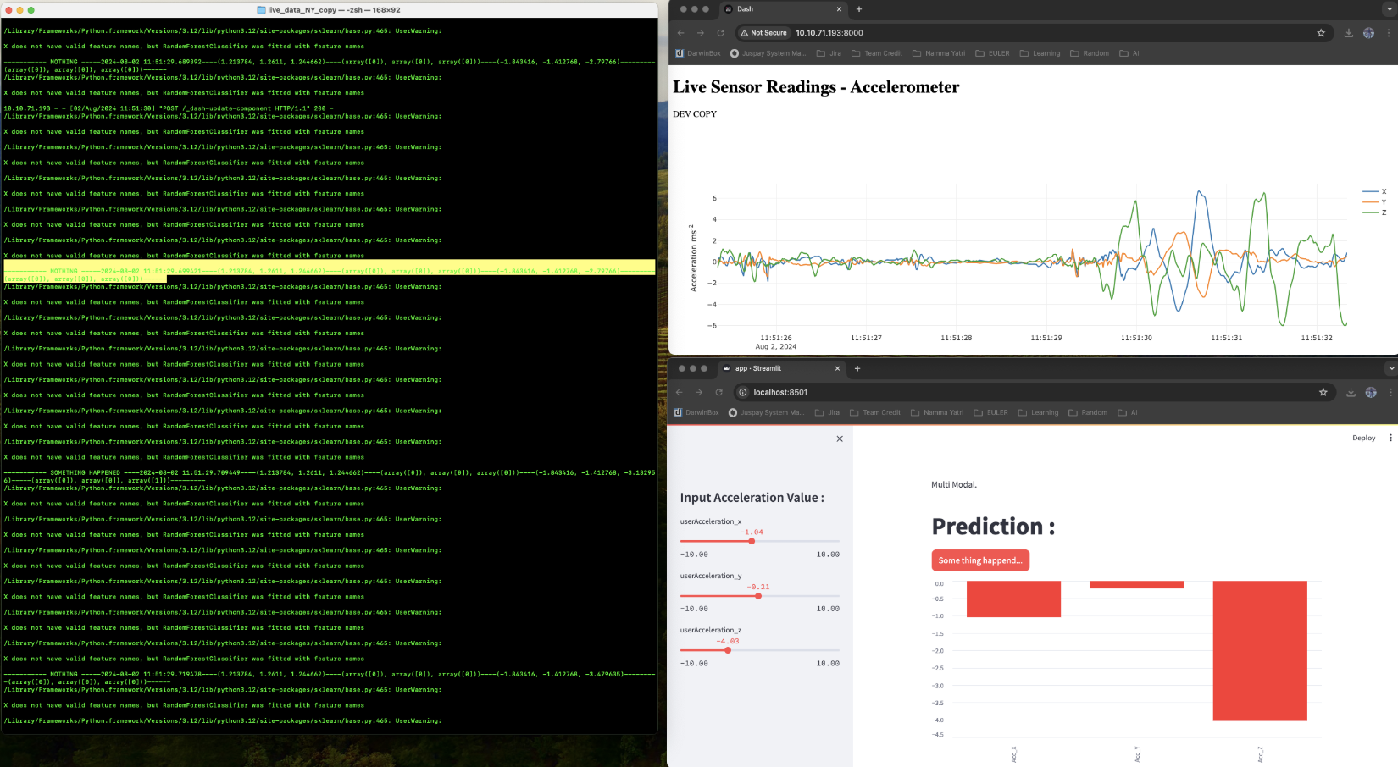Toggle the Y trace in the accelerometer chart legend

1374,201
